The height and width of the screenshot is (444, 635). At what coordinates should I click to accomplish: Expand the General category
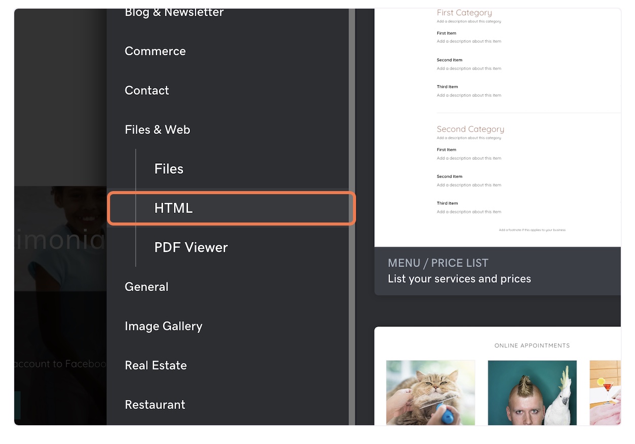(147, 287)
